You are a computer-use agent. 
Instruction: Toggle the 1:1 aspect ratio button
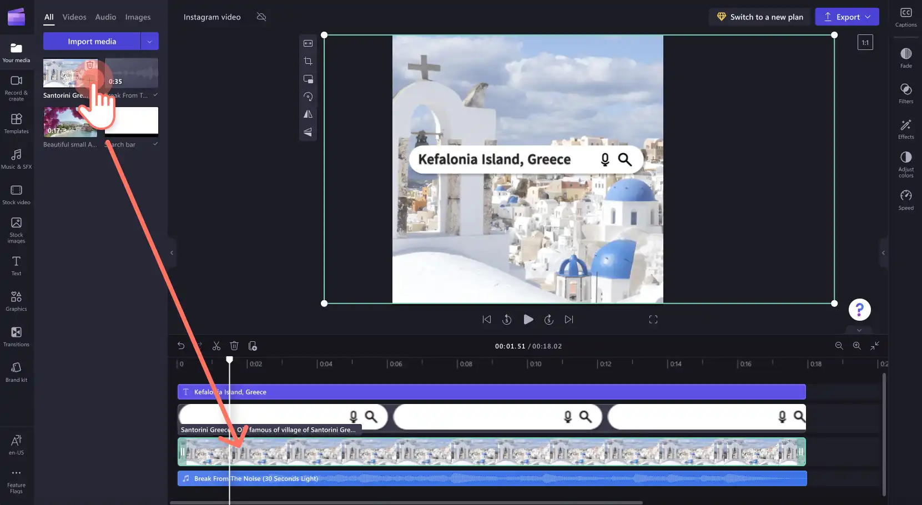[x=865, y=42]
